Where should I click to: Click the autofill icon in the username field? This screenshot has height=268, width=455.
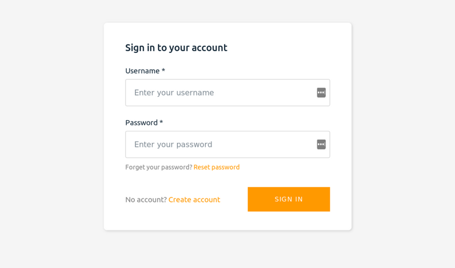(x=321, y=93)
